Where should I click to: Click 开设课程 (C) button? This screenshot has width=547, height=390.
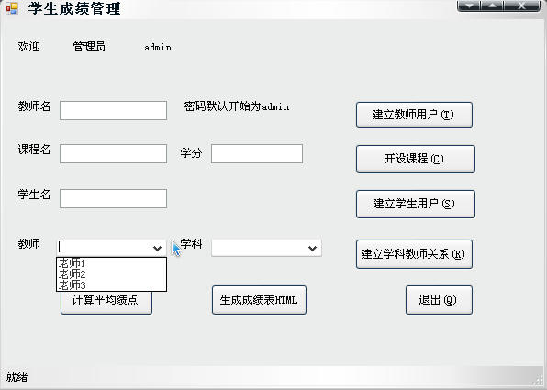(x=416, y=159)
